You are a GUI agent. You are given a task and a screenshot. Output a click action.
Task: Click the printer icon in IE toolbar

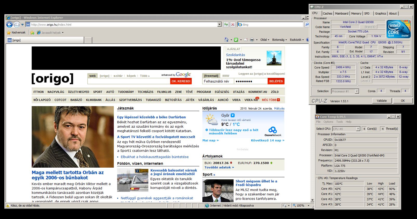(252, 40)
